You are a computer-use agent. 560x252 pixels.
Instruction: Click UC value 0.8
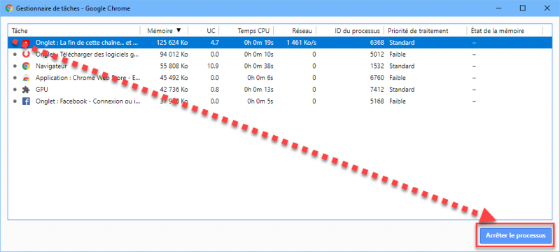tap(215, 90)
